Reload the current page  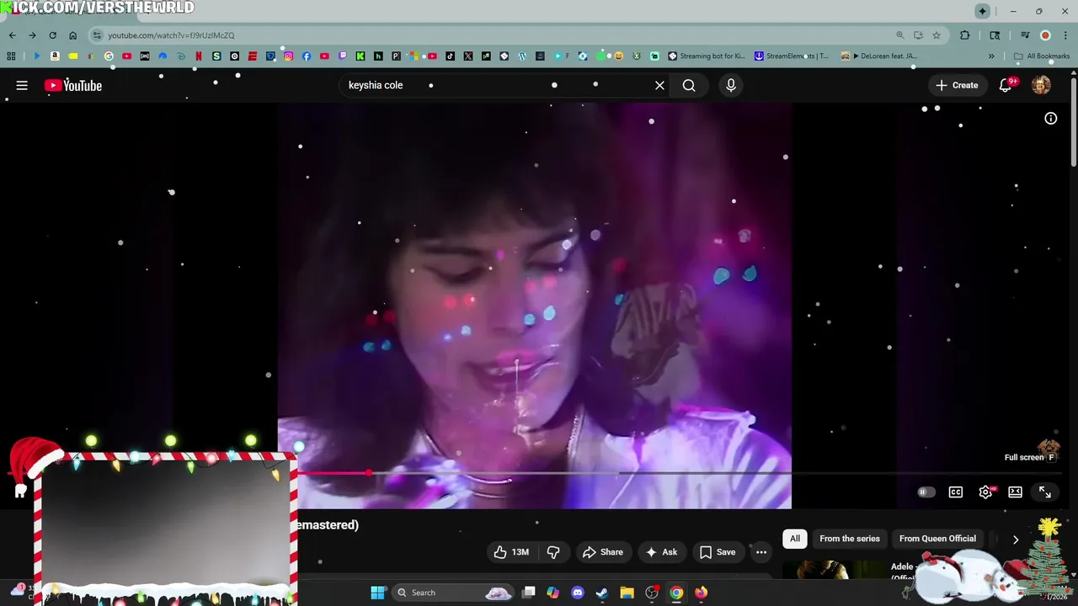click(x=52, y=35)
